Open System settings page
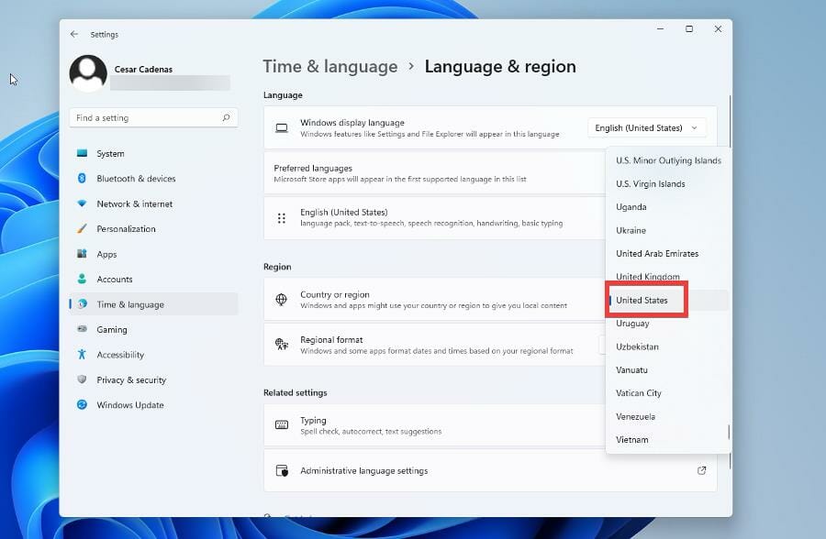The height and width of the screenshot is (539, 826). click(x=153, y=153)
